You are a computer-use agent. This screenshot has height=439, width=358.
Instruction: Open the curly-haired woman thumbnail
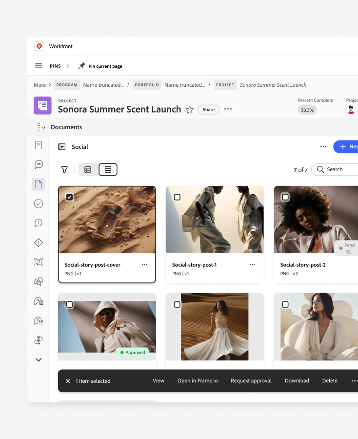click(316, 220)
